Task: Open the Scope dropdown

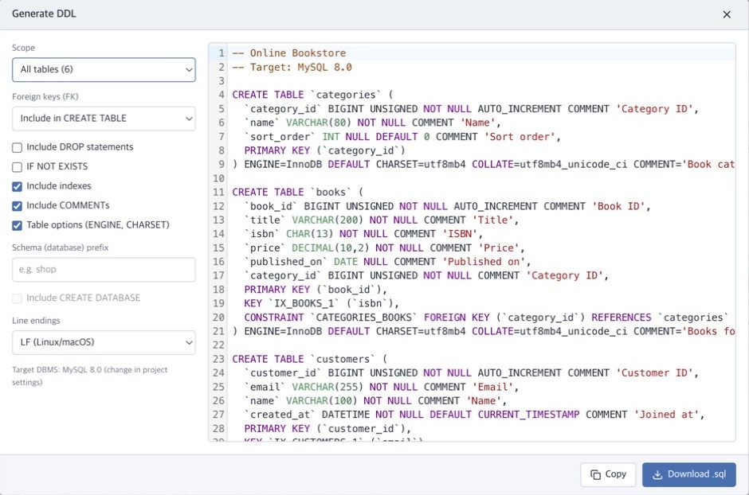Action: [x=104, y=69]
